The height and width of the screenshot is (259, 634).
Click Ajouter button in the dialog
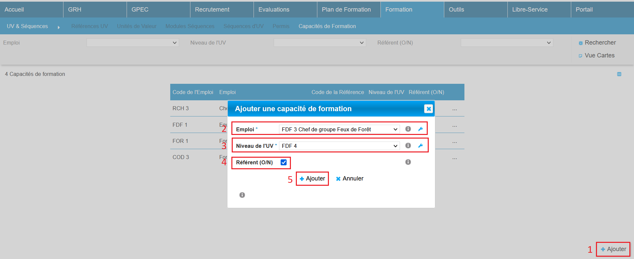[x=312, y=178]
